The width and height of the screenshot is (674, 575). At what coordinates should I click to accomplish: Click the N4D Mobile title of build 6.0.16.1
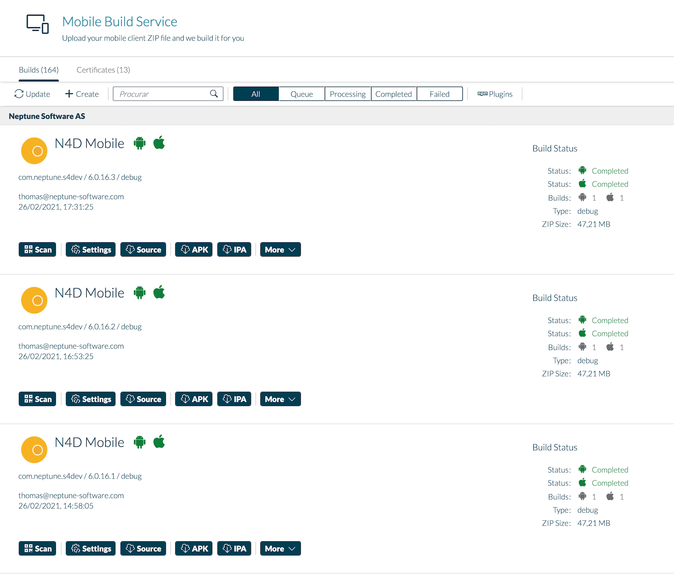point(90,442)
